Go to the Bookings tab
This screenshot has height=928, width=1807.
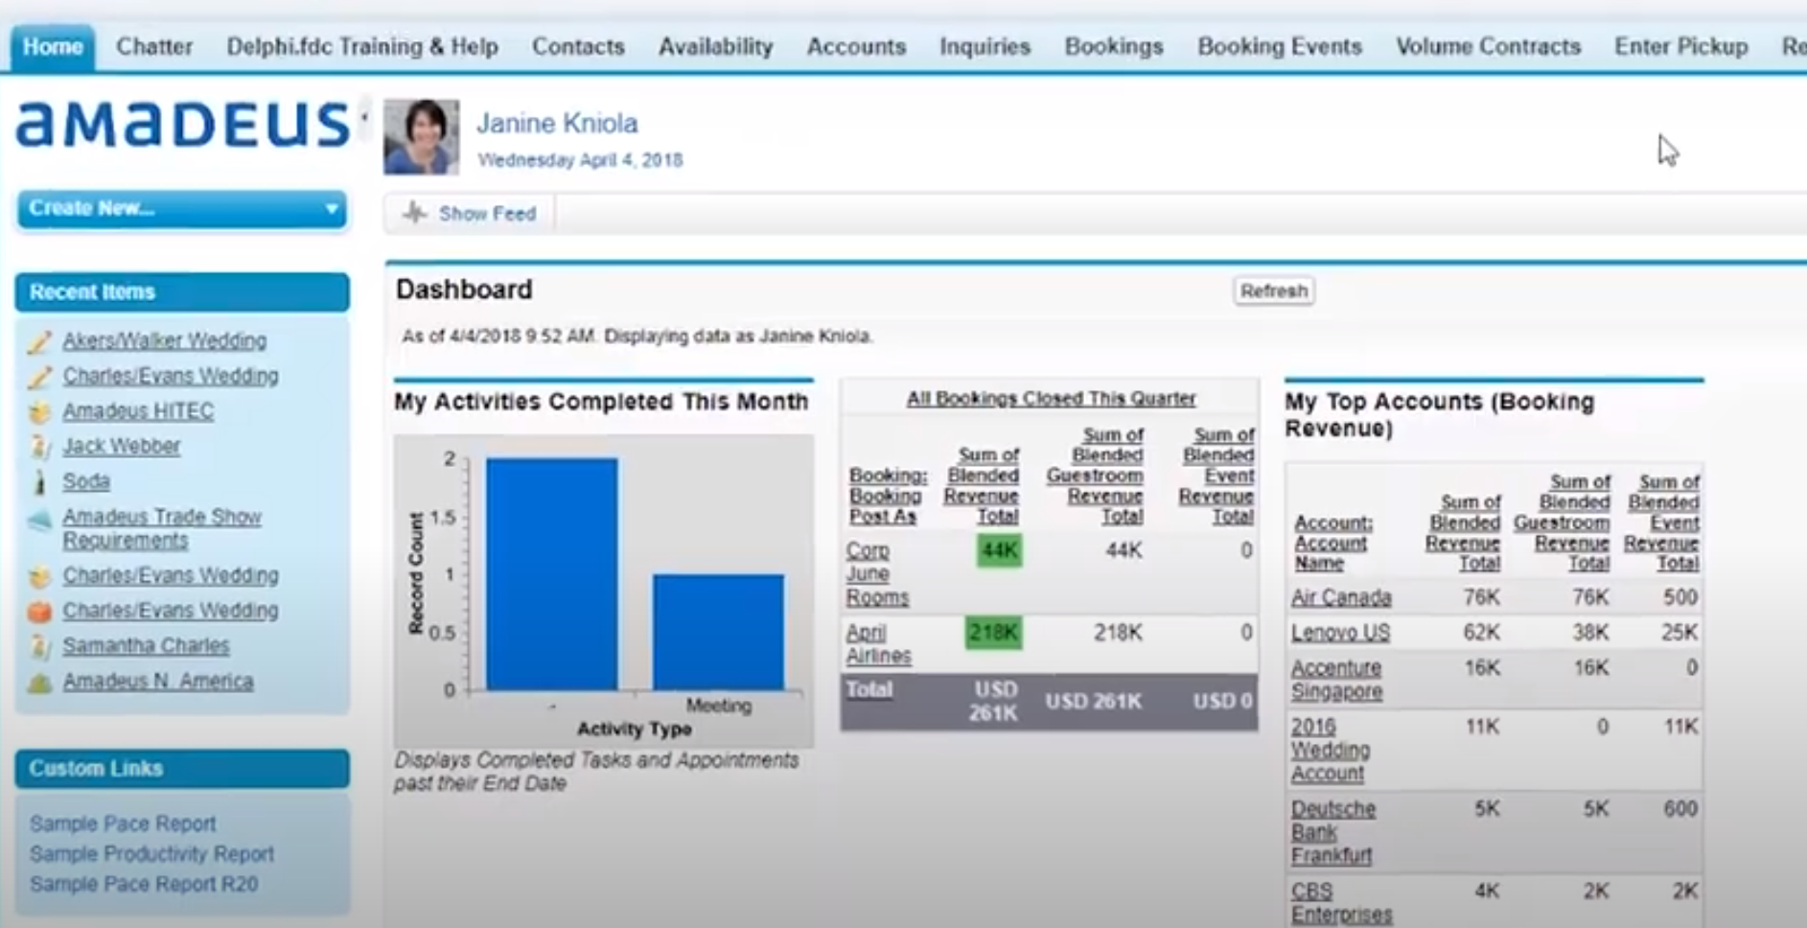coord(1114,46)
